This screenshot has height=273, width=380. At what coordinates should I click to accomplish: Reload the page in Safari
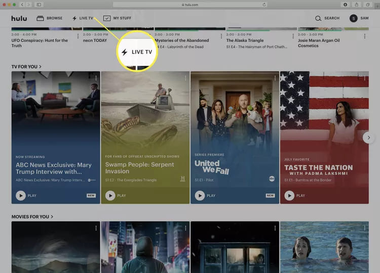click(264, 5)
